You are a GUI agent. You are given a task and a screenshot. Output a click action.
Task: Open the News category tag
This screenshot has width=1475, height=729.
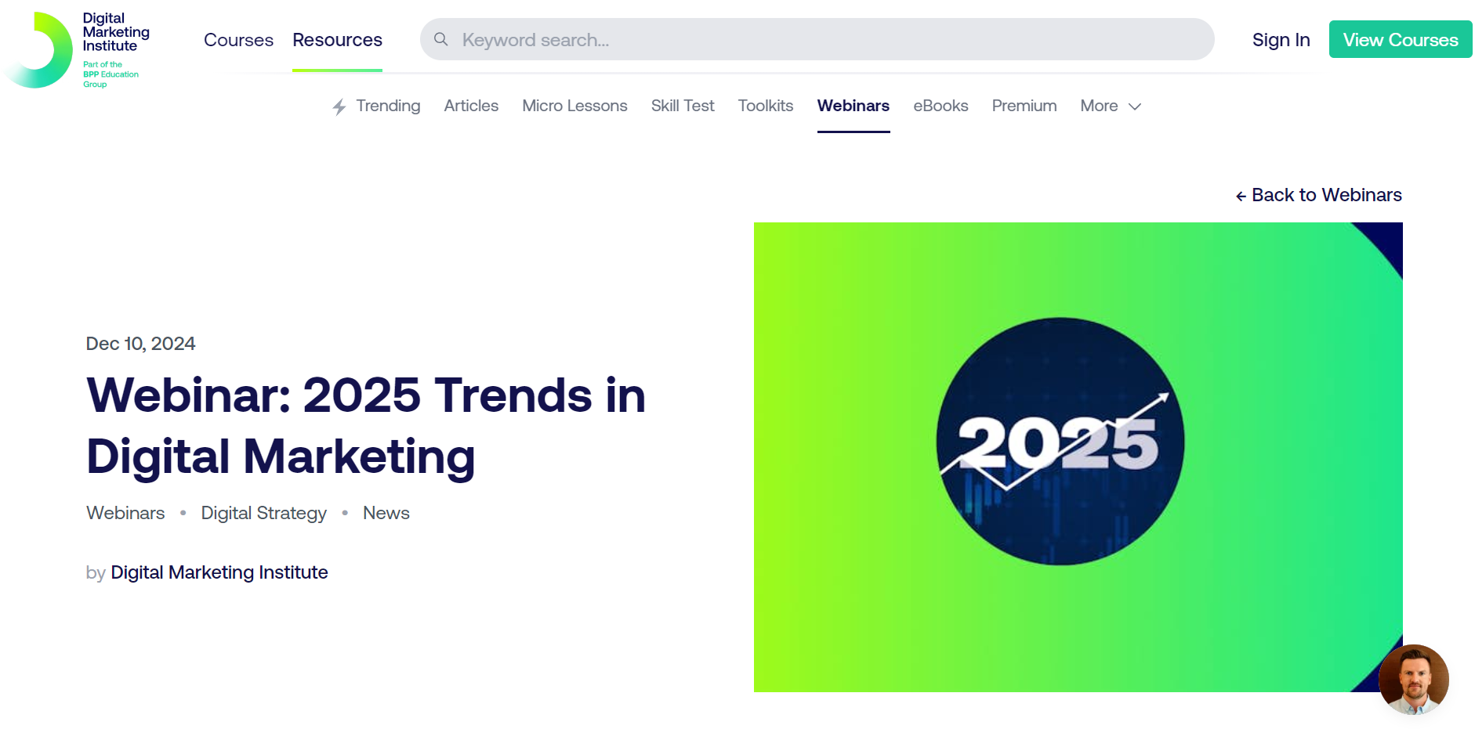pos(386,513)
